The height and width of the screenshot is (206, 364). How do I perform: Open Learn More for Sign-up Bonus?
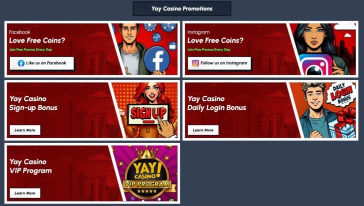(25, 130)
